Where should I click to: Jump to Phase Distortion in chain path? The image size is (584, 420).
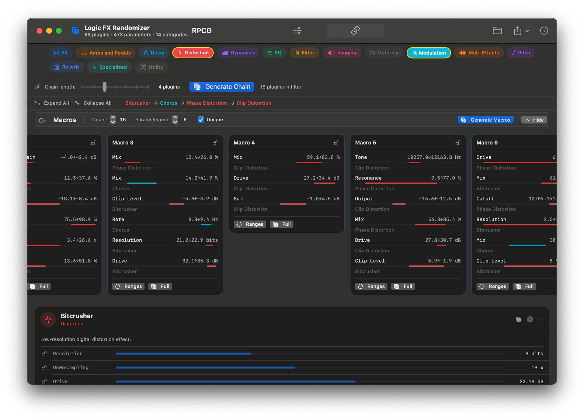coord(207,103)
